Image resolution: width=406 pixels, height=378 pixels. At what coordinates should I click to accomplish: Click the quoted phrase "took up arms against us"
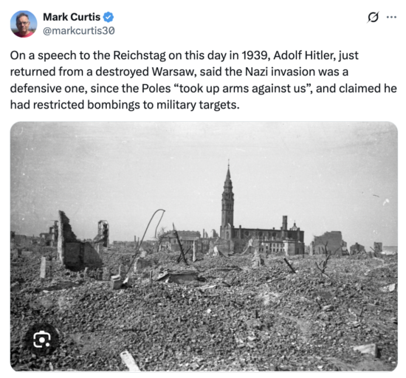point(241,89)
